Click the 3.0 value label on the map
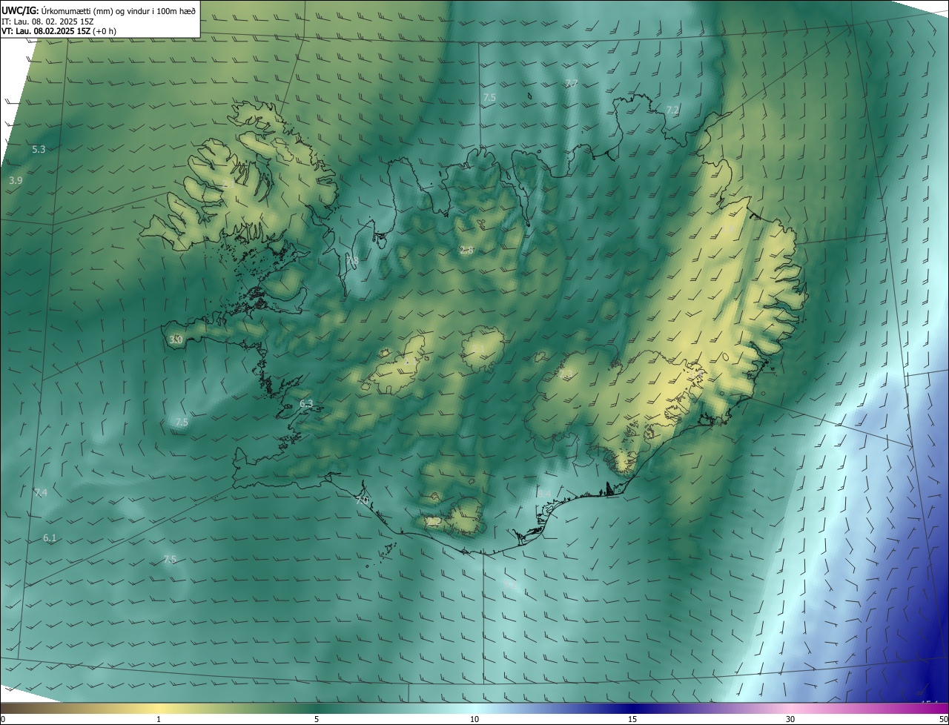The image size is (949, 725). [176, 340]
